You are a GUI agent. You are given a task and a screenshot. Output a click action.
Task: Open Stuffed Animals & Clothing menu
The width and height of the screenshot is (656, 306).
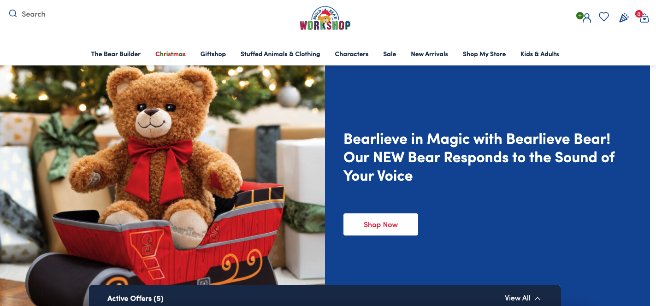pos(280,54)
